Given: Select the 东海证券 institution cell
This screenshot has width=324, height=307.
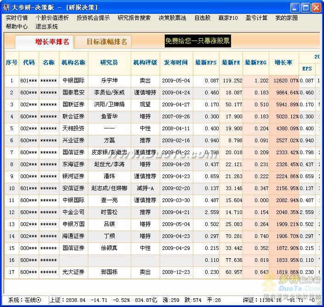Looking at the screenshot, I should (x=74, y=164).
